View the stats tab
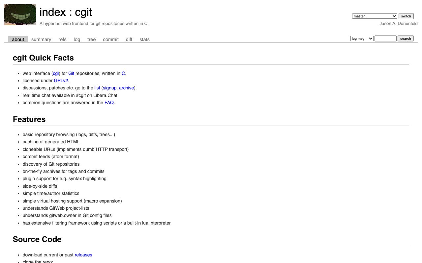 [144, 39]
